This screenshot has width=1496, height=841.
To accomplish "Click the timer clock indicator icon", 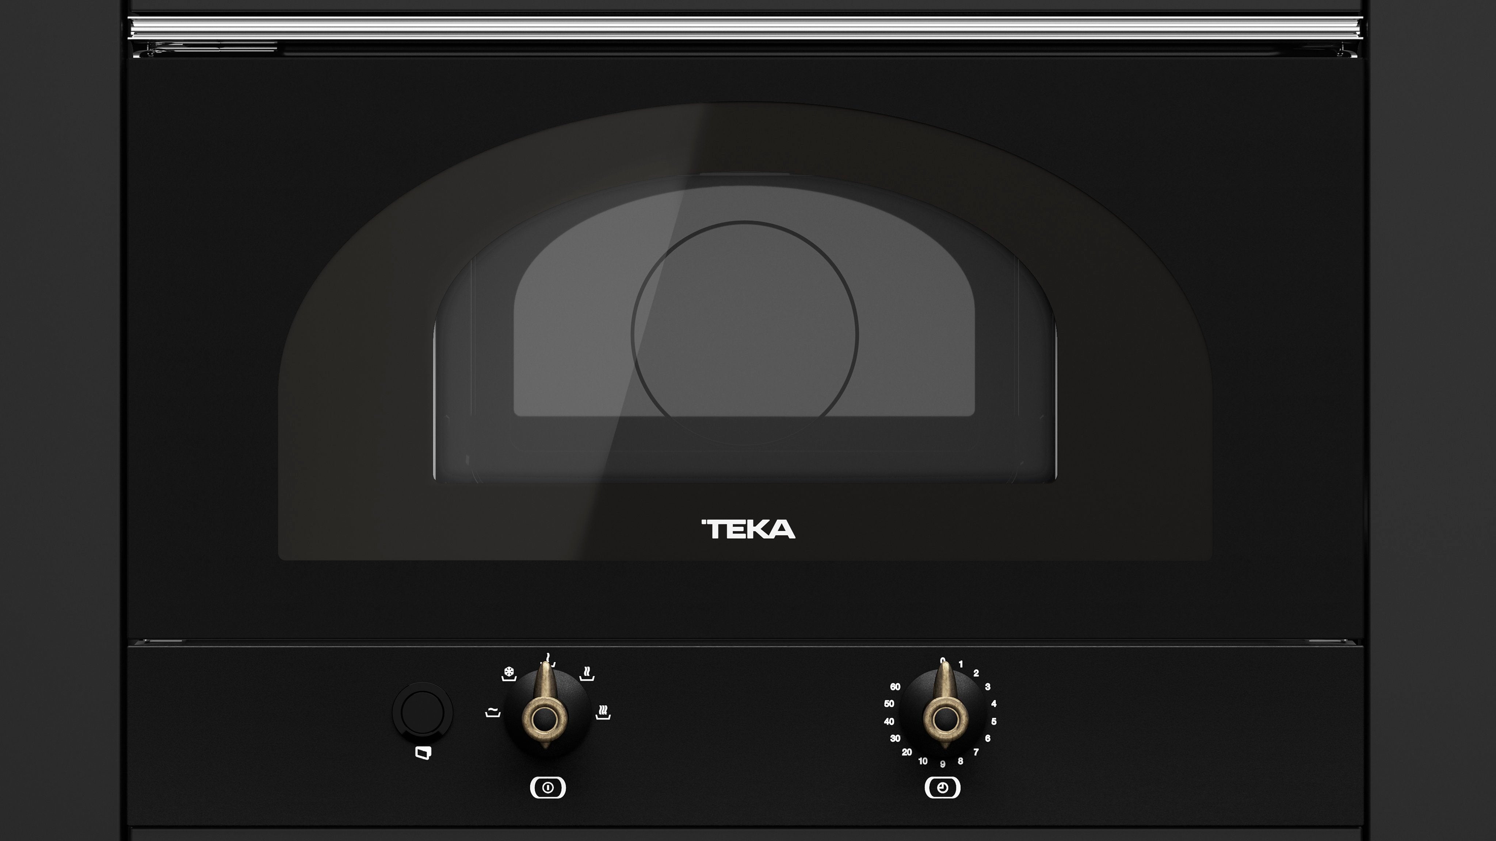I will 942,788.
